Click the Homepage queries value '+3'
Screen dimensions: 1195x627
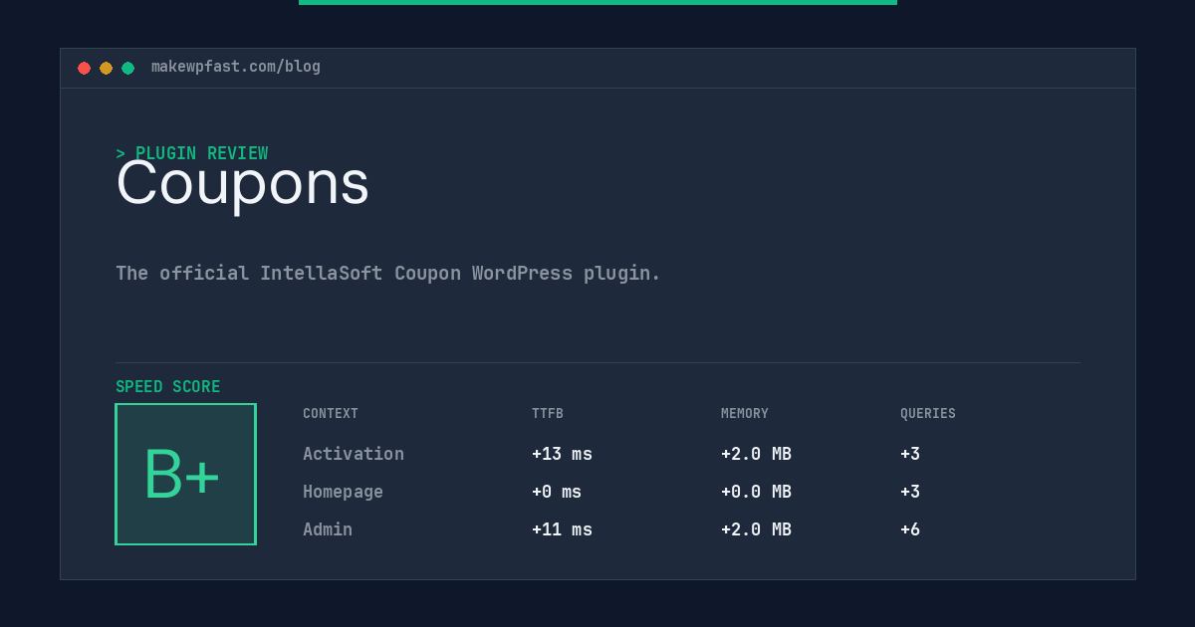(910, 492)
